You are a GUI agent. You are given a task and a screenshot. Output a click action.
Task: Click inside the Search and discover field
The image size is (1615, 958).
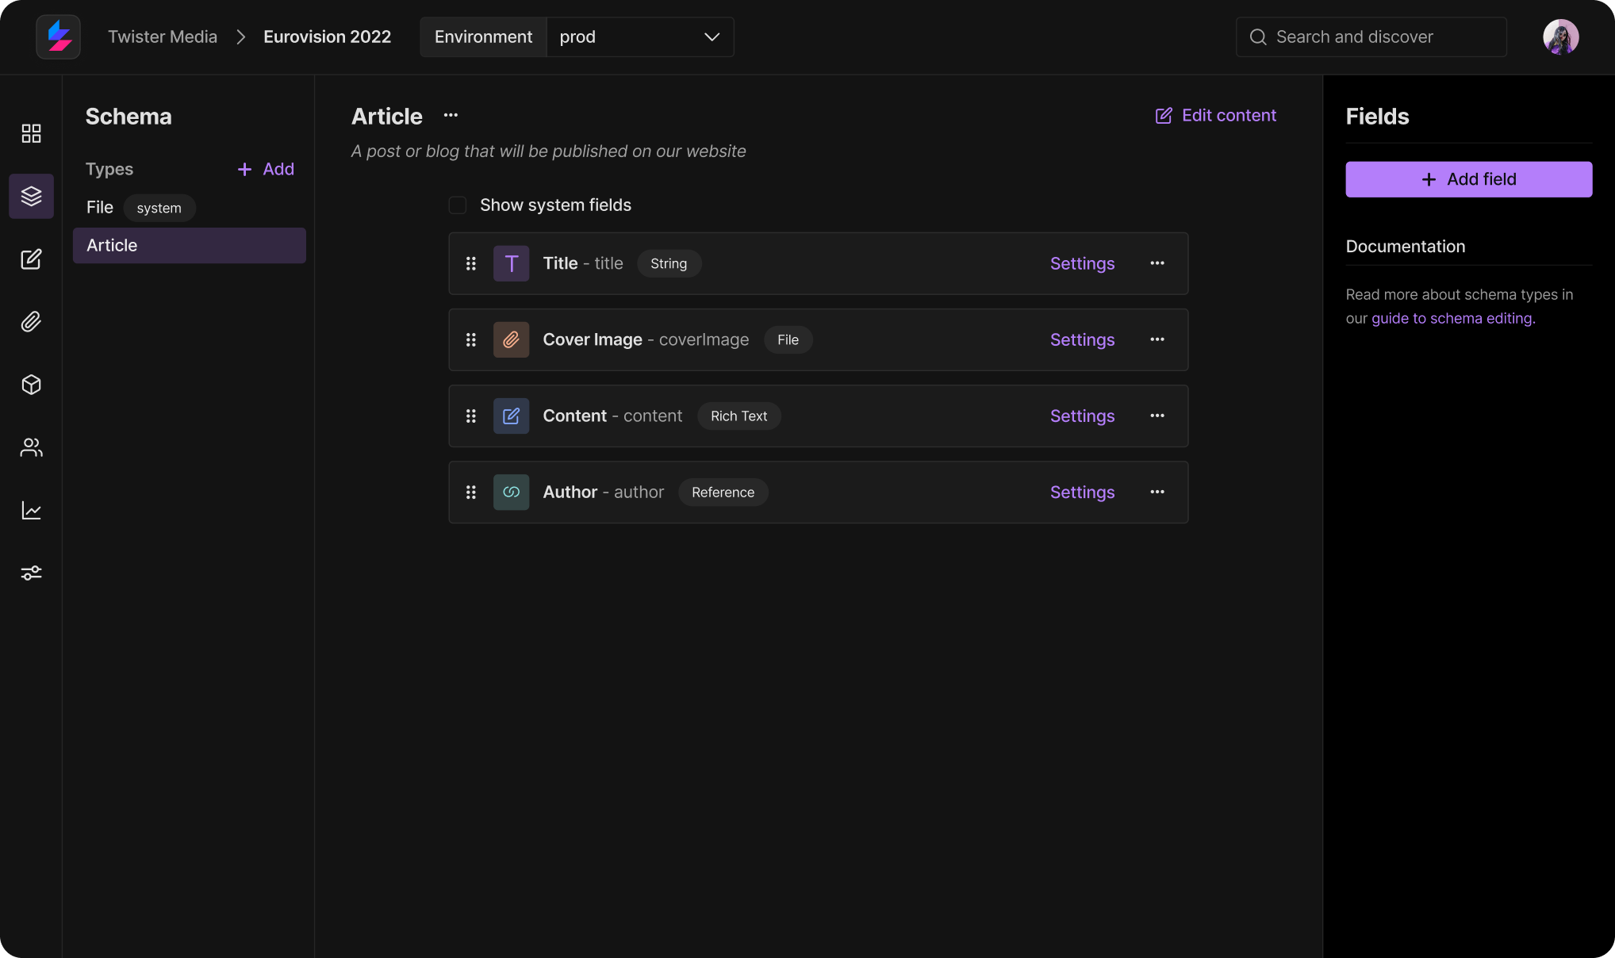(1371, 36)
